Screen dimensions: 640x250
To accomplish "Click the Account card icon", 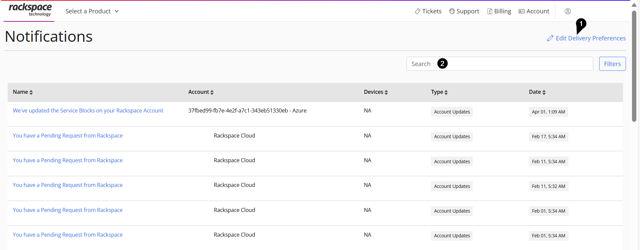I will pyautogui.click(x=522, y=11).
